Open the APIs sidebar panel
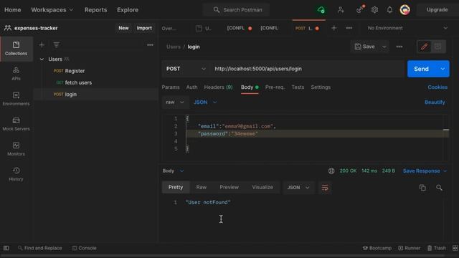459x258 pixels. [16, 73]
